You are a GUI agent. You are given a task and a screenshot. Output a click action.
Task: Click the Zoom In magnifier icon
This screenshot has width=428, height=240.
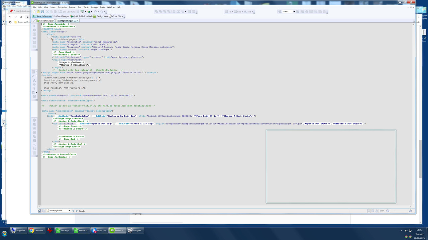(298, 12)
